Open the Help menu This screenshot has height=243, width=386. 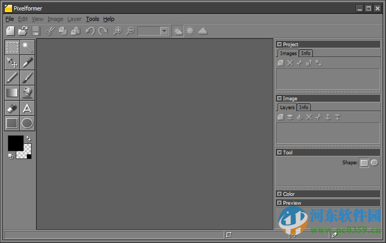pos(109,19)
